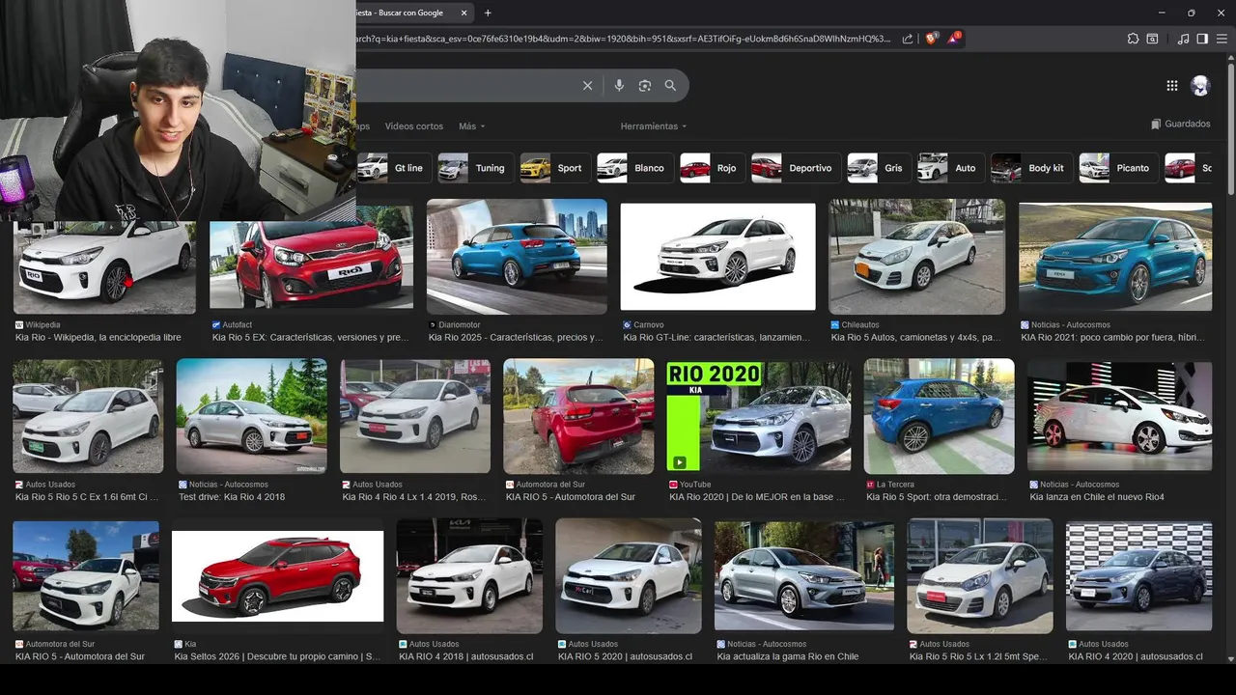
Task: Open red Kia Seltos 2026 image
Action: [x=277, y=576]
